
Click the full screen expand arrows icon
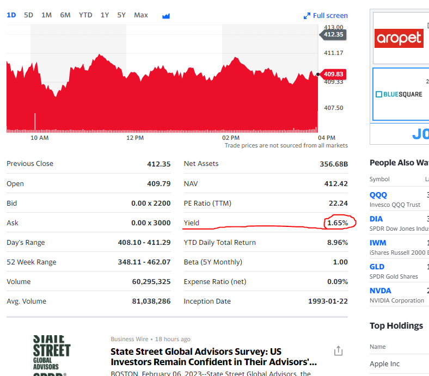tap(307, 16)
